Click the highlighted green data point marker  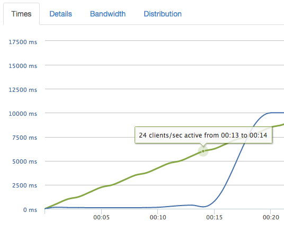tap(203, 151)
